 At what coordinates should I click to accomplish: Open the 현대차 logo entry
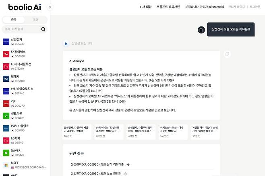6,79
